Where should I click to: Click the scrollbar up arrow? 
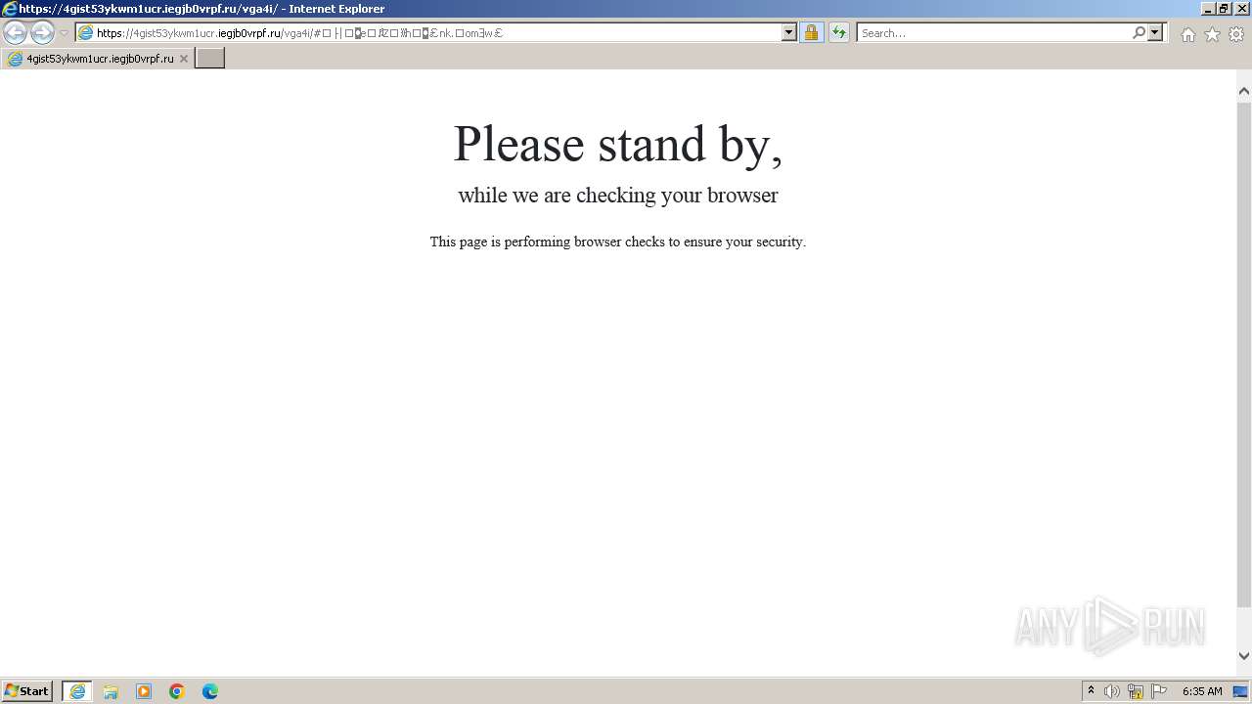coord(1244,91)
